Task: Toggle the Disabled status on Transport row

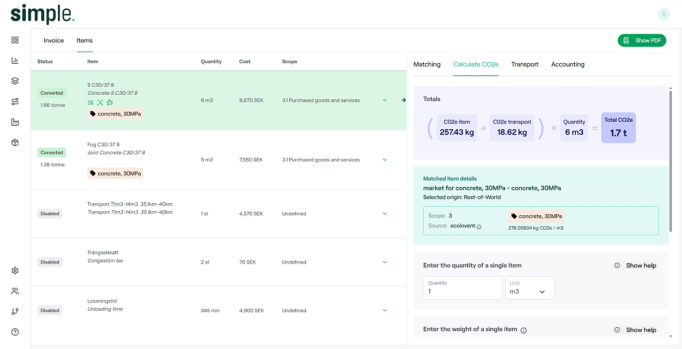Action: point(49,213)
